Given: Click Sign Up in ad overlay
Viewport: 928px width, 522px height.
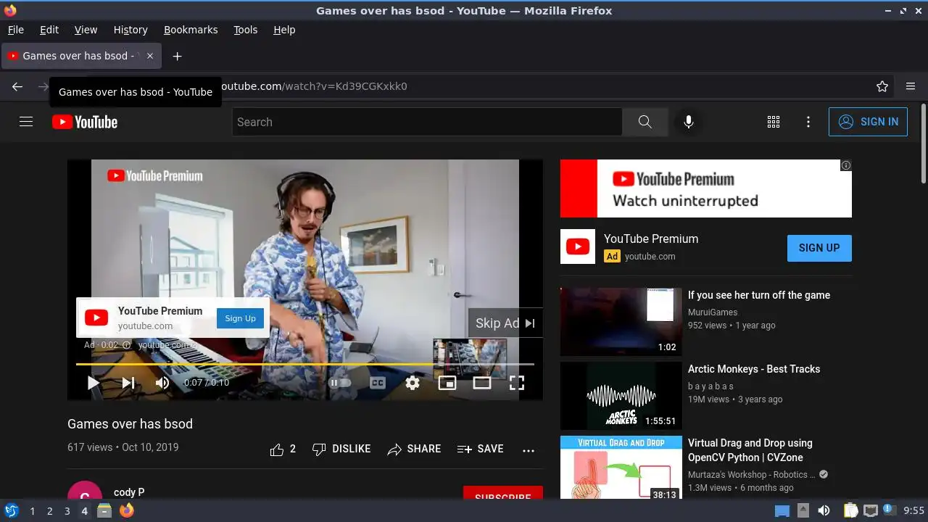Looking at the screenshot, I should pyautogui.click(x=240, y=318).
